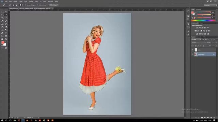
Task: Change the screen mode
Action: tap(6, 48)
